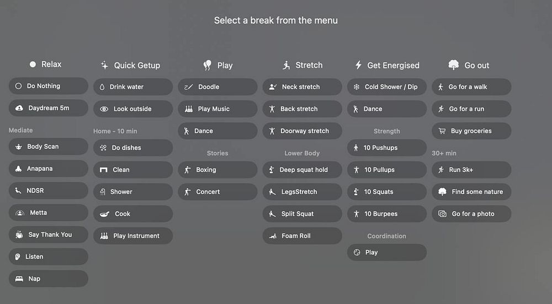Choose Go for a walk
Viewport: 552px width, 304px height.
click(471, 87)
